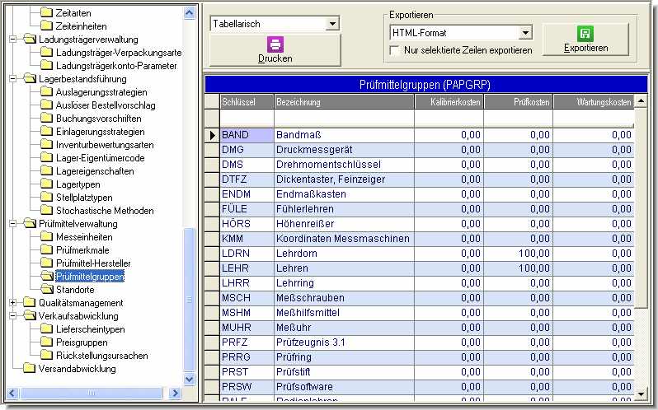Click the purple printer icon on Drucken

(x=275, y=44)
